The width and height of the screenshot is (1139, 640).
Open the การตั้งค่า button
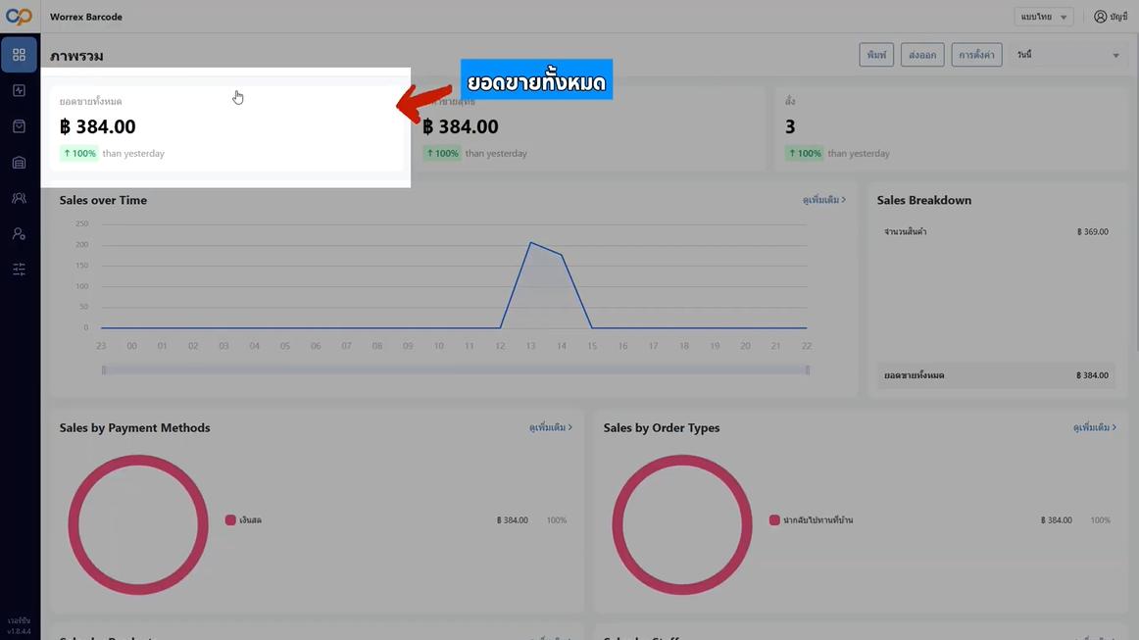pyautogui.click(x=976, y=55)
